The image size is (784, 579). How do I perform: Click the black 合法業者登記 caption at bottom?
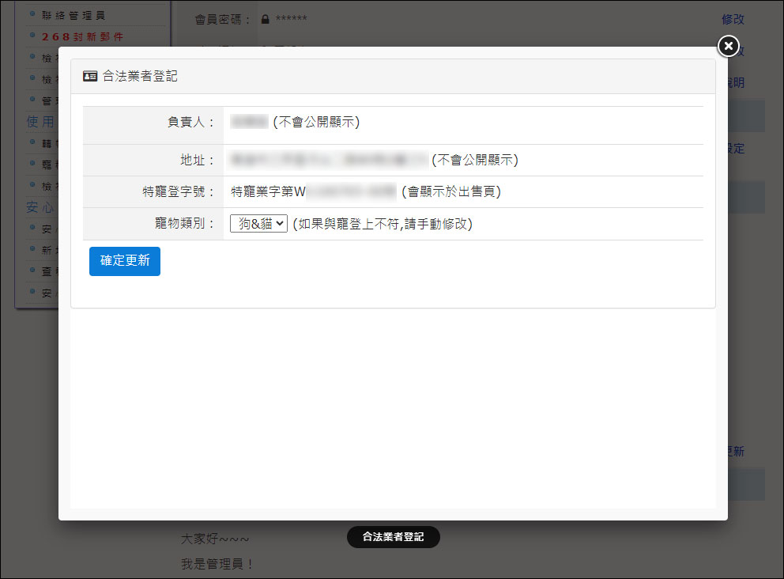click(393, 536)
